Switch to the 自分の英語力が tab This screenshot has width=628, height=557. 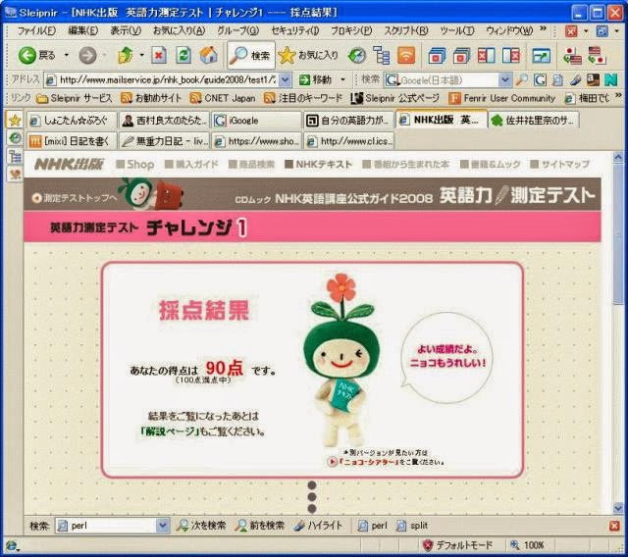coord(348,120)
